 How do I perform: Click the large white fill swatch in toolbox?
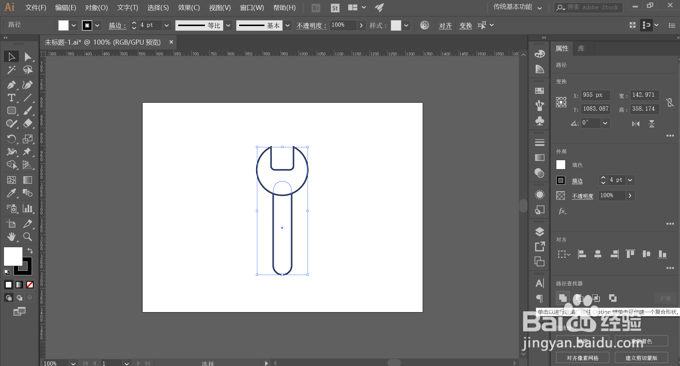(x=13, y=256)
